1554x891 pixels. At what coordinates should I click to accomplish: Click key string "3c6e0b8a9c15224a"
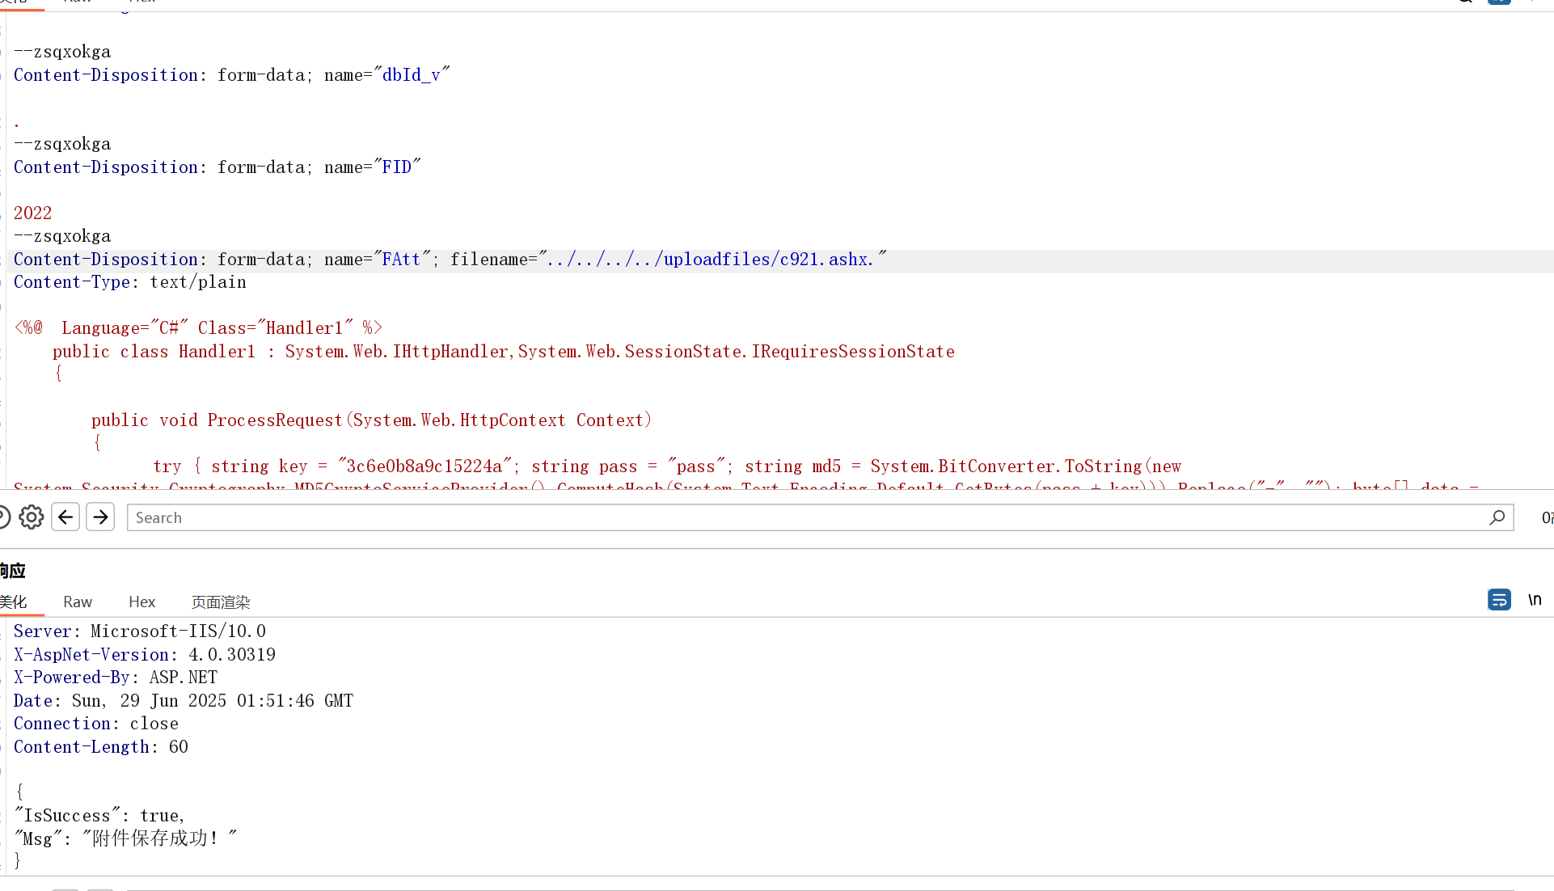point(424,466)
